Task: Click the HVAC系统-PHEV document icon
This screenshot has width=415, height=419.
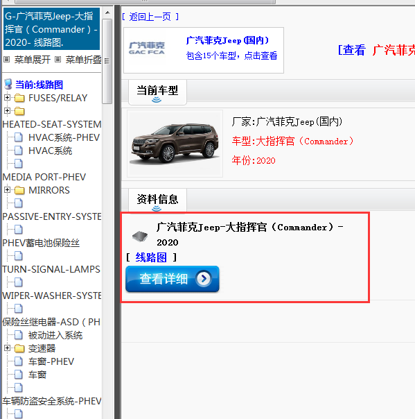Action: pyautogui.click(x=19, y=137)
